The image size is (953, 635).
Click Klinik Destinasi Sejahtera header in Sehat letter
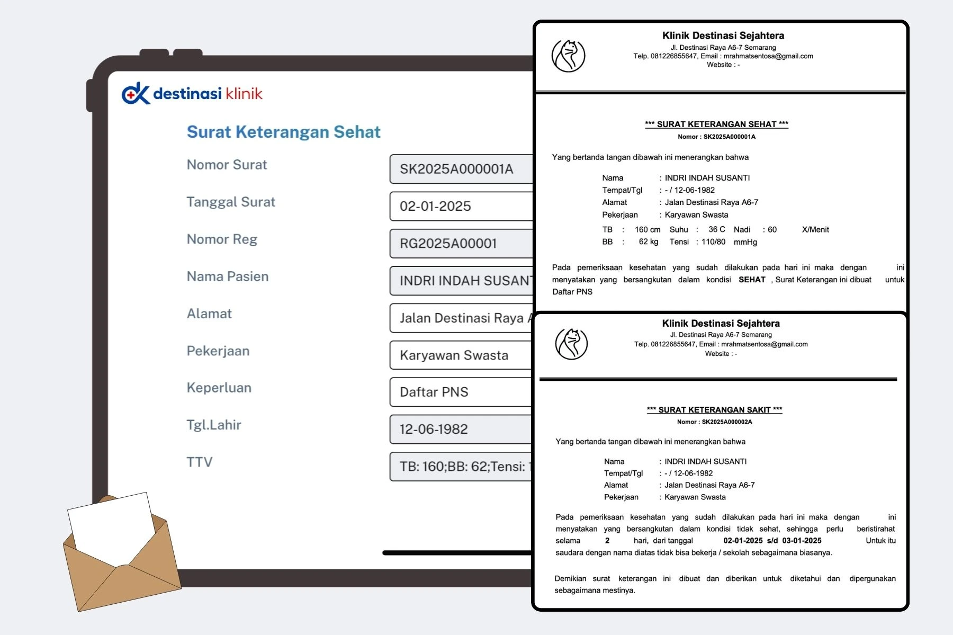click(723, 35)
